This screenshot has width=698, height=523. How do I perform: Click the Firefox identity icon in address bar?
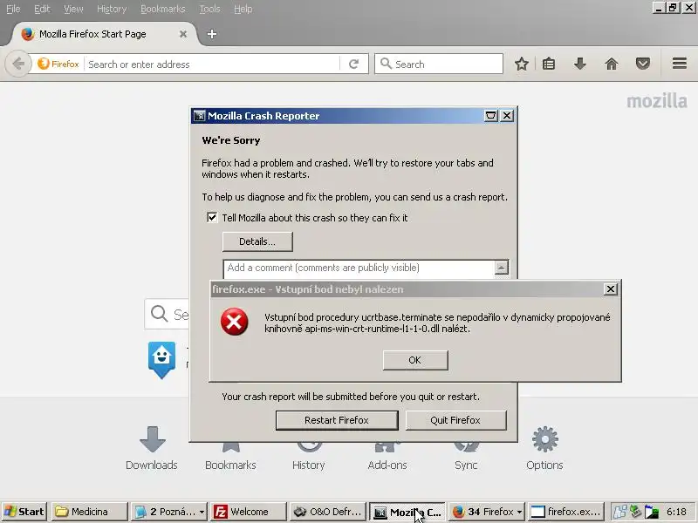click(x=58, y=64)
